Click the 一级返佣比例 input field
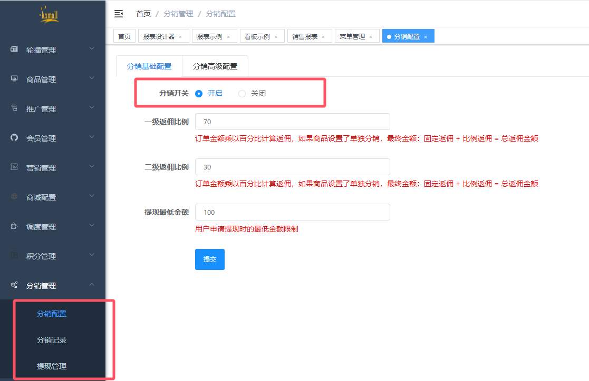 (x=292, y=122)
